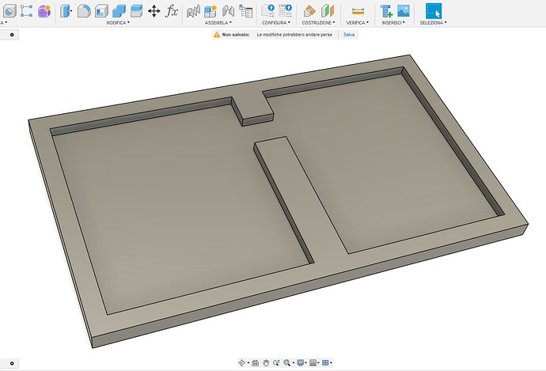Open the table-style icon in Assembla
Screen dimensions: 546x371
246,11
